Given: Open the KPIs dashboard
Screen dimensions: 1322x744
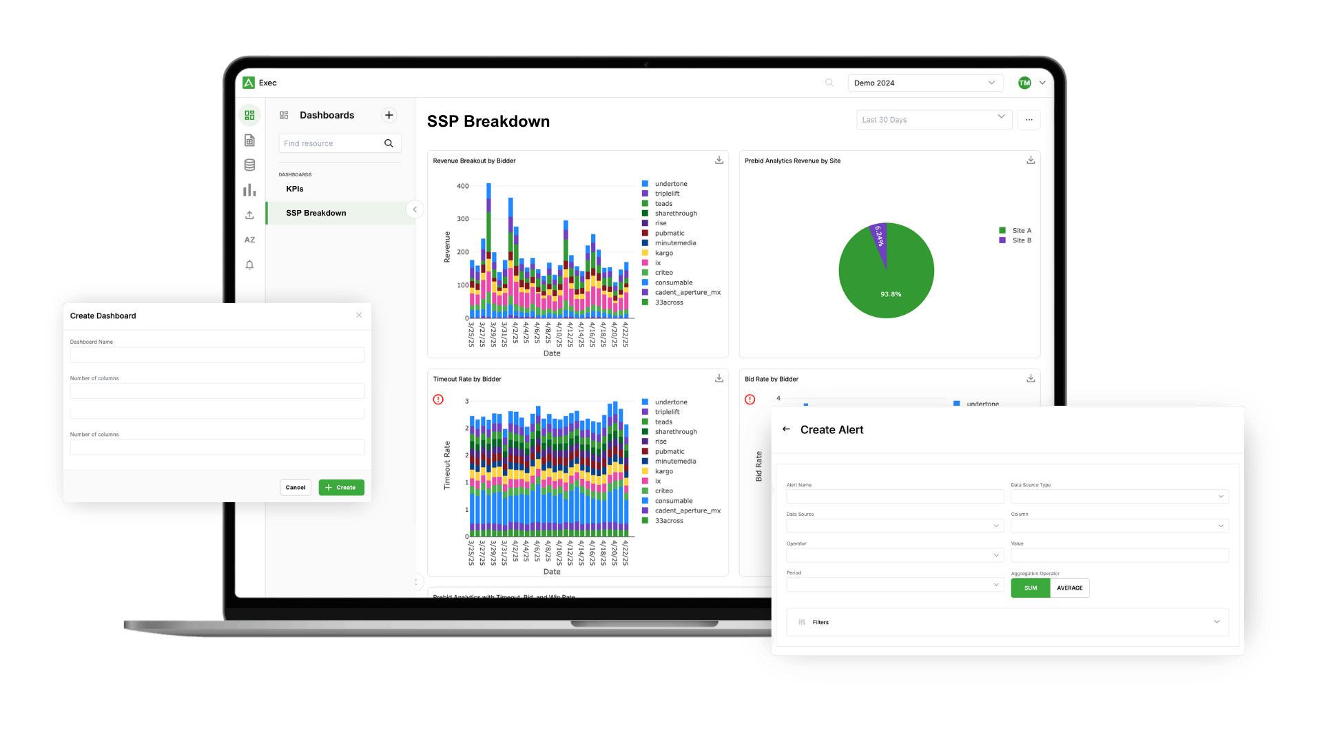Looking at the screenshot, I should coord(295,189).
